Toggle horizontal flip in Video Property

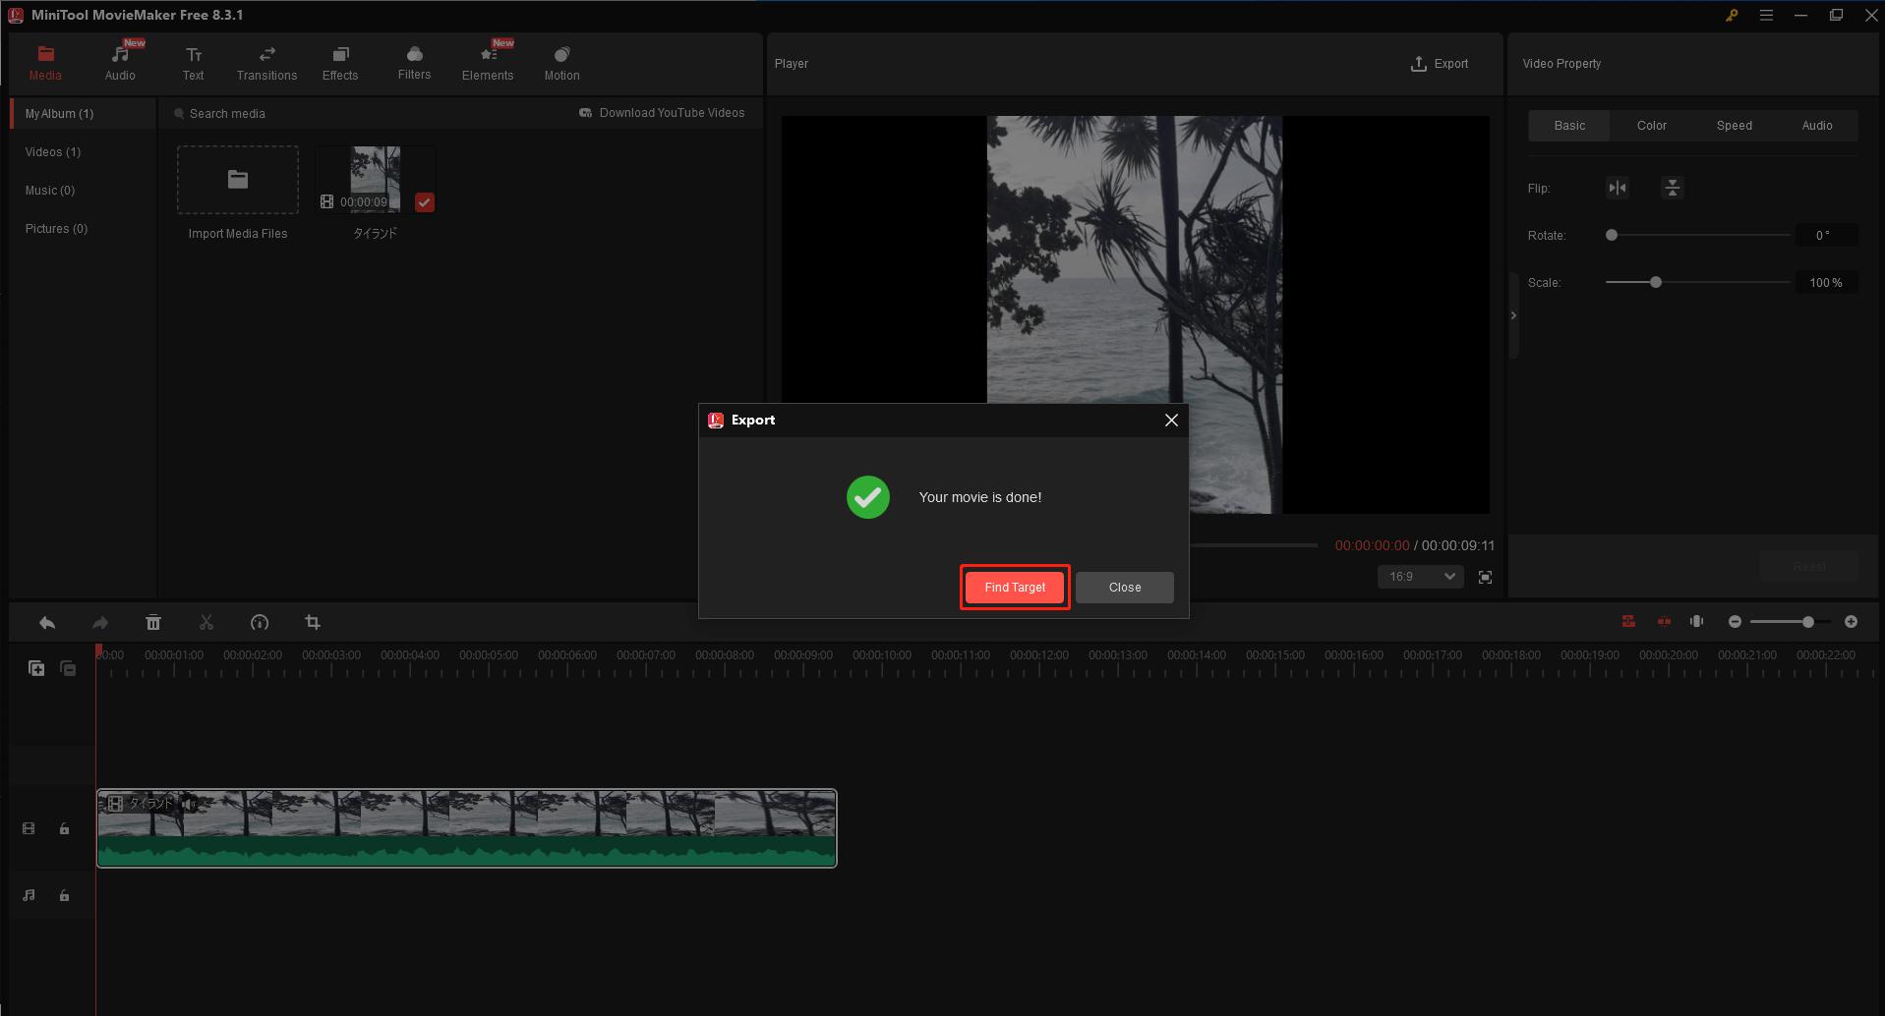pyautogui.click(x=1617, y=188)
